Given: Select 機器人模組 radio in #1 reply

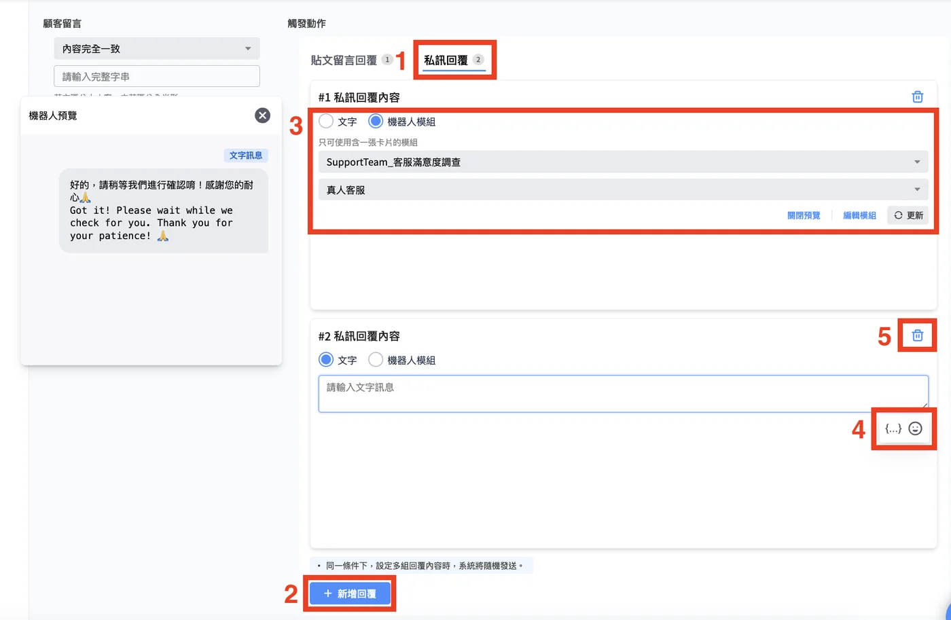Looking at the screenshot, I should tap(376, 121).
